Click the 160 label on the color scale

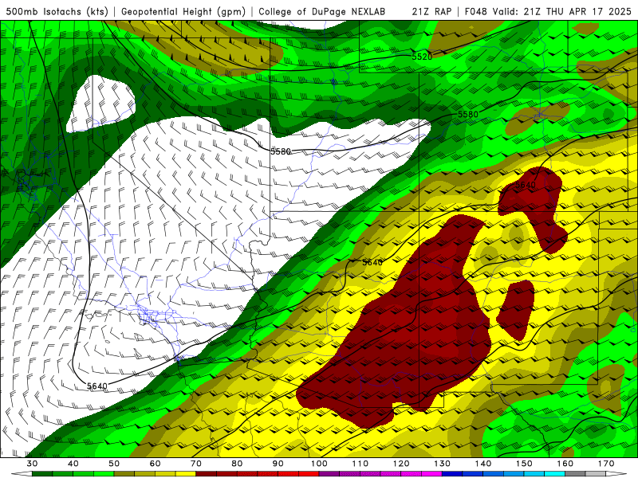click(565, 464)
